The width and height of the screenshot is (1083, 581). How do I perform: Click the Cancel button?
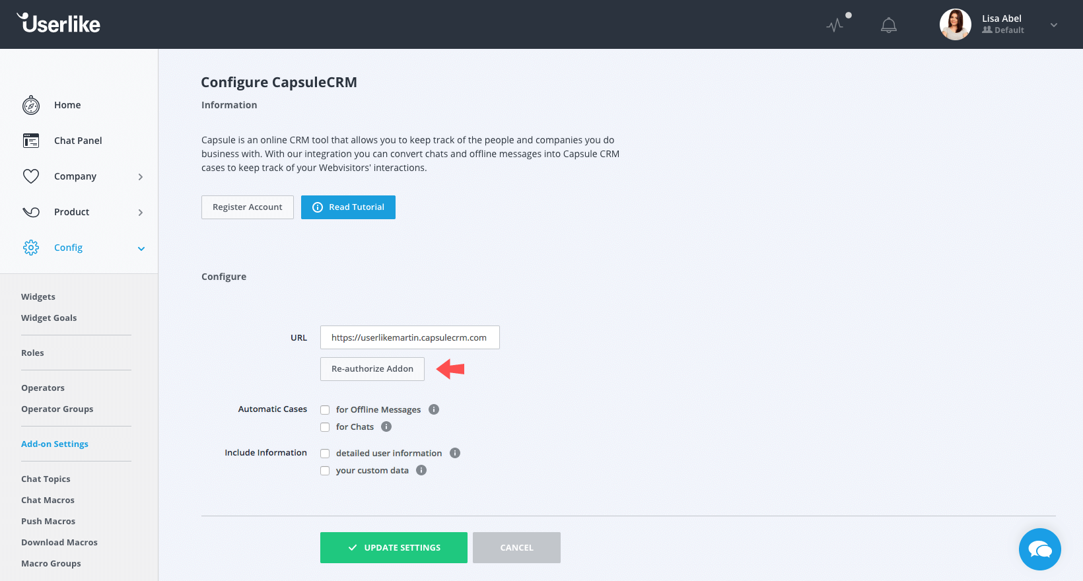(x=516, y=548)
